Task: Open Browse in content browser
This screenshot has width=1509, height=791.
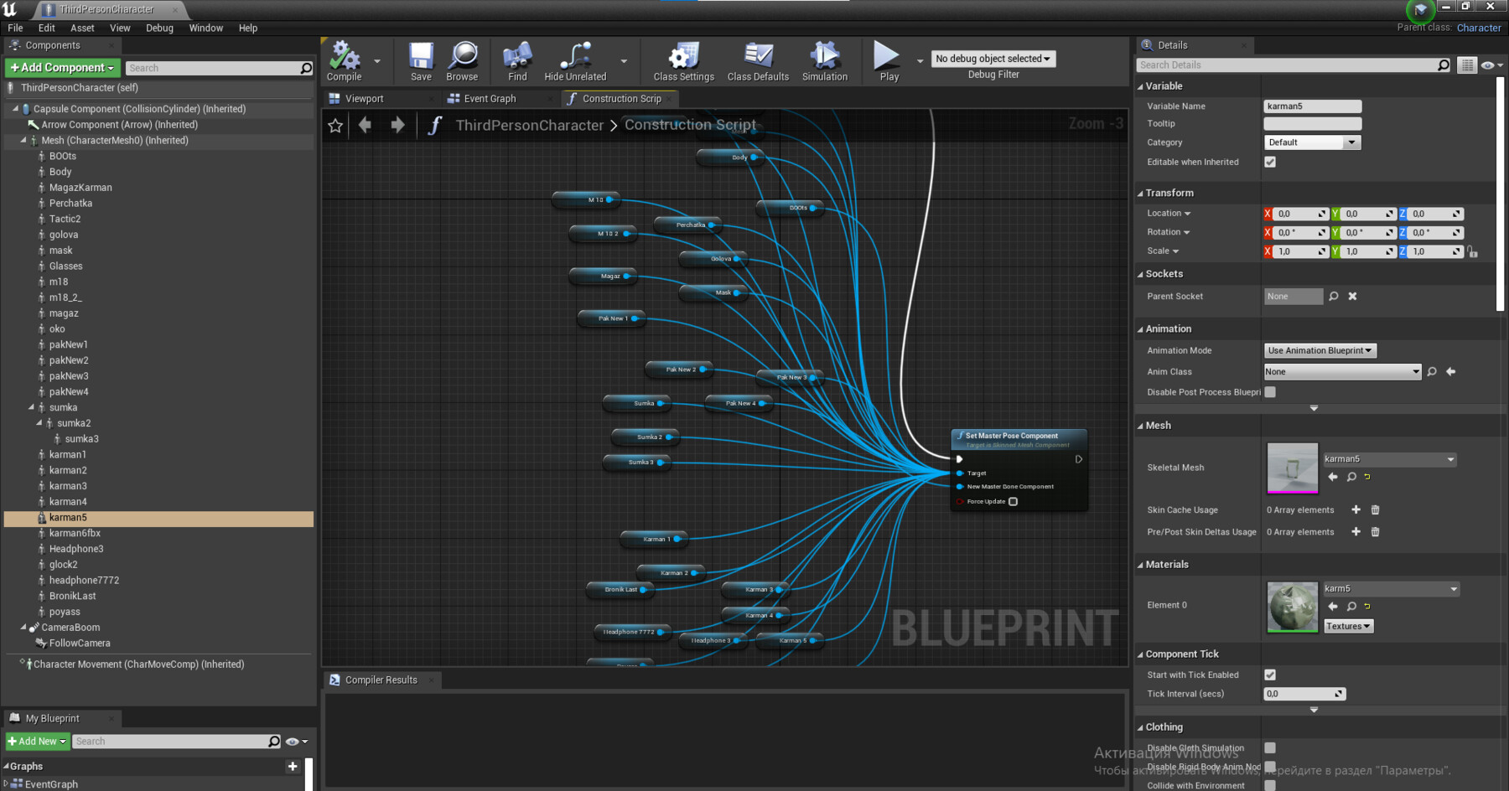Action: click(x=462, y=57)
